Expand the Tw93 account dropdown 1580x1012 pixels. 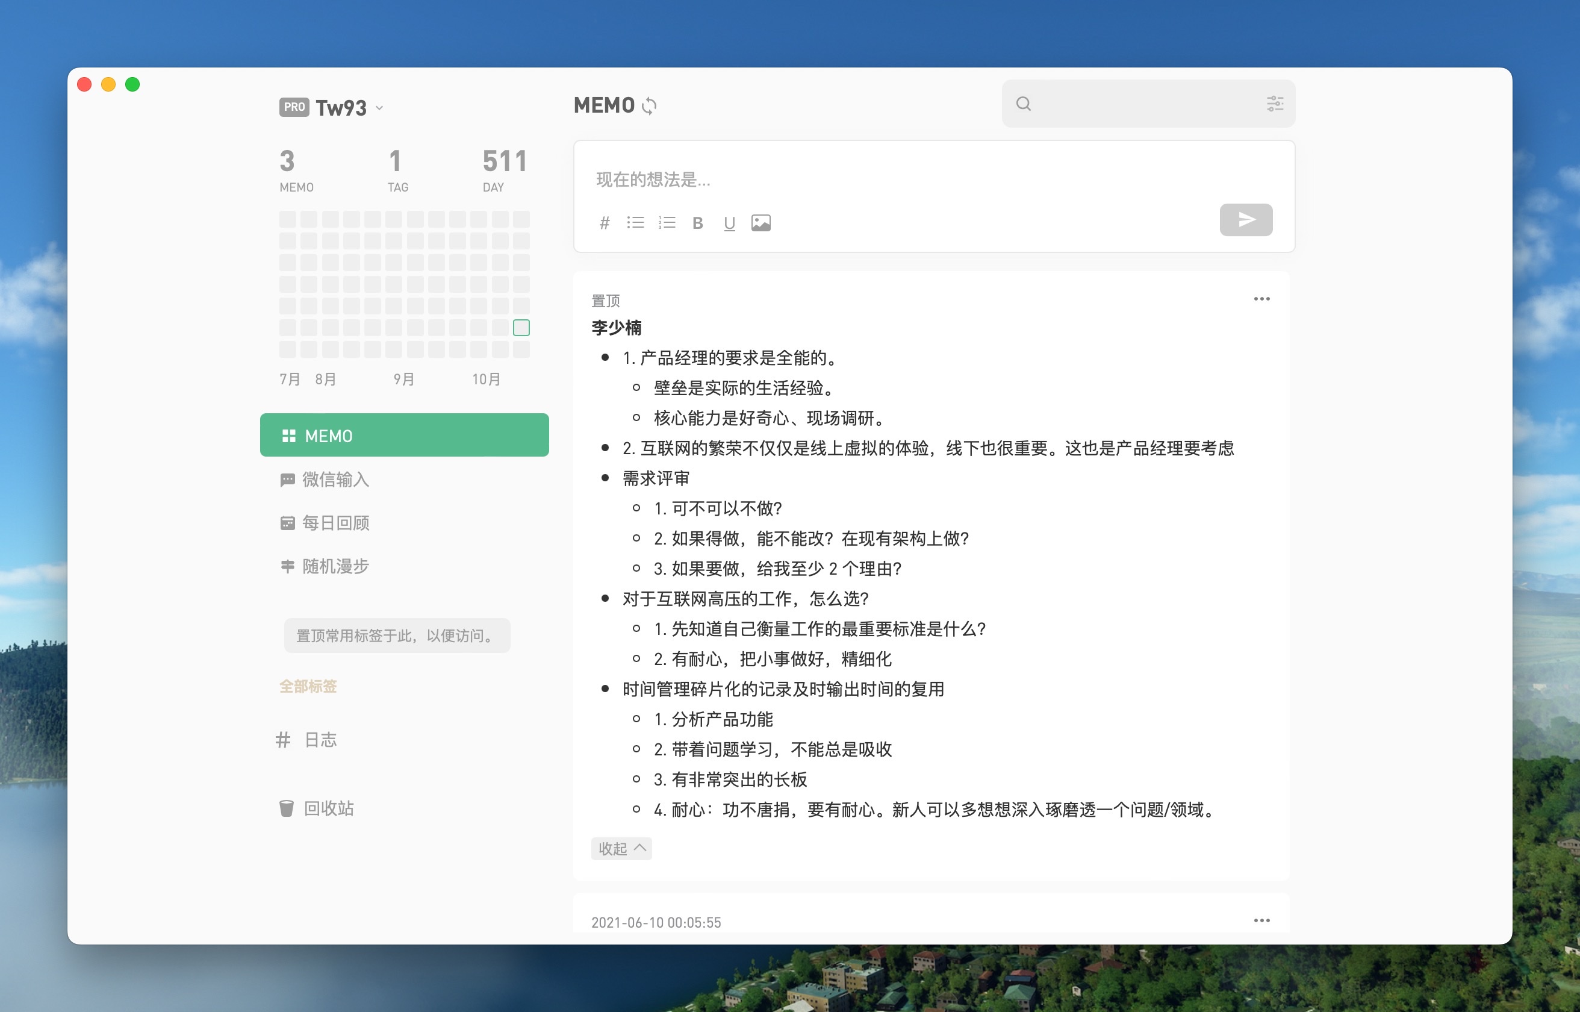click(379, 108)
